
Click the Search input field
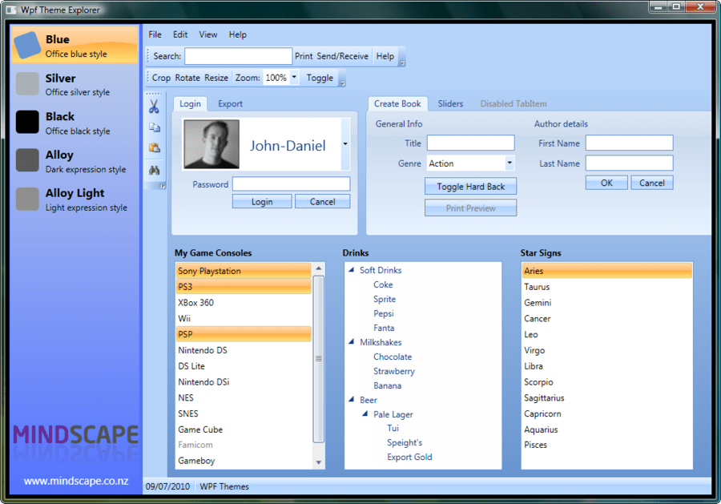pos(238,56)
